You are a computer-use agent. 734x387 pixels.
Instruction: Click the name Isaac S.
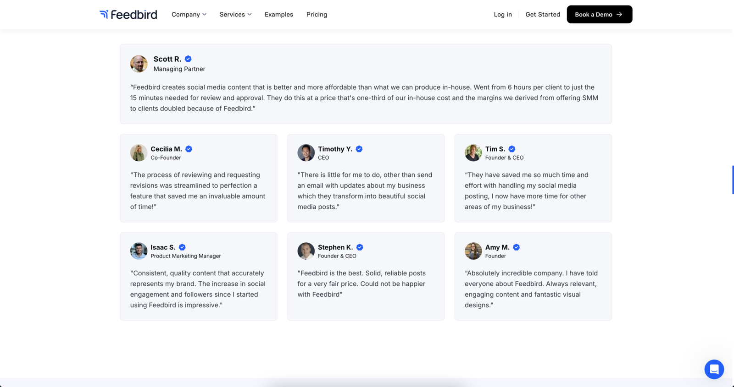point(163,247)
